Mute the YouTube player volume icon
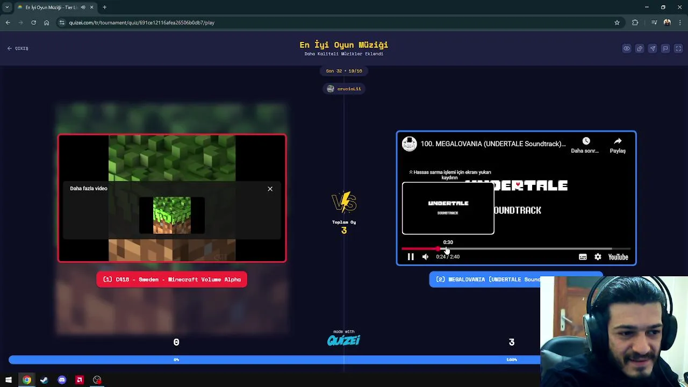 425,257
